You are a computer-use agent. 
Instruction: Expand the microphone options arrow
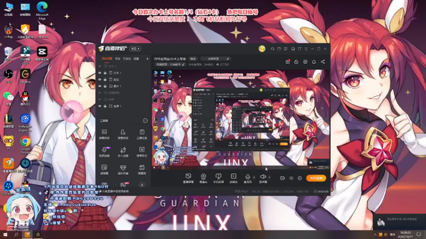(x=254, y=177)
